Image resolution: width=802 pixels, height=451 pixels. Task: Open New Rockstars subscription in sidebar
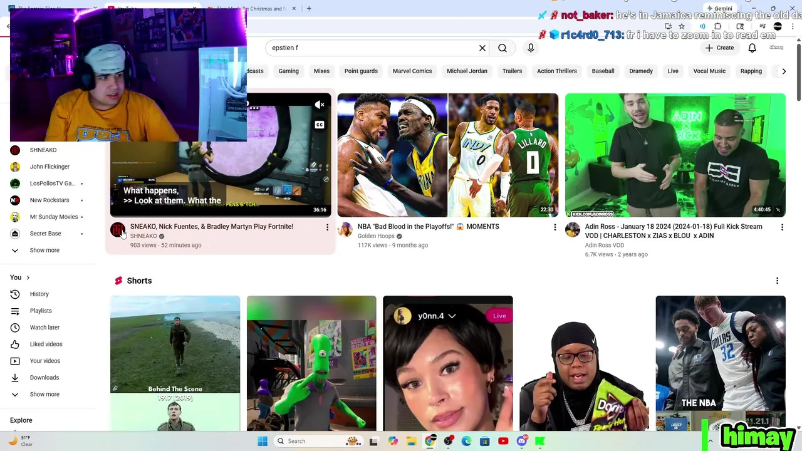point(48,200)
